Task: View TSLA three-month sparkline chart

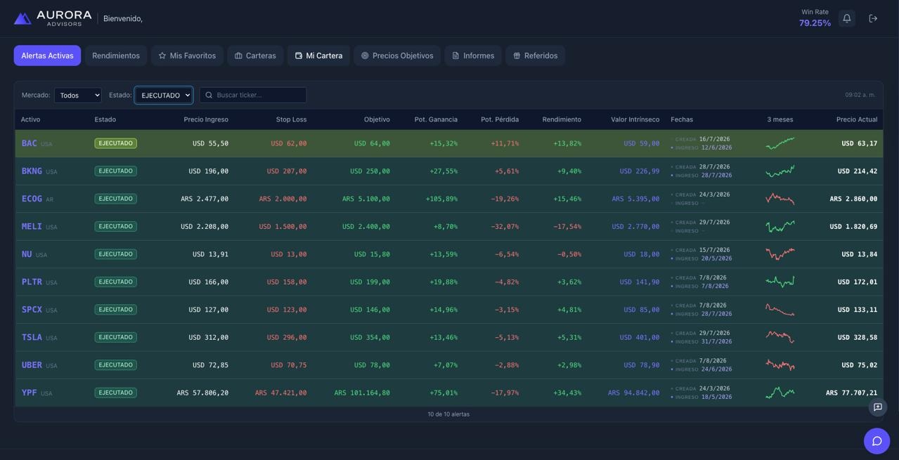Action: click(x=780, y=337)
